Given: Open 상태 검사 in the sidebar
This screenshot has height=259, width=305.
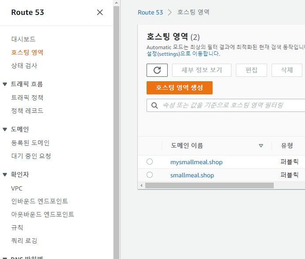Looking at the screenshot, I should coord(24,65).
